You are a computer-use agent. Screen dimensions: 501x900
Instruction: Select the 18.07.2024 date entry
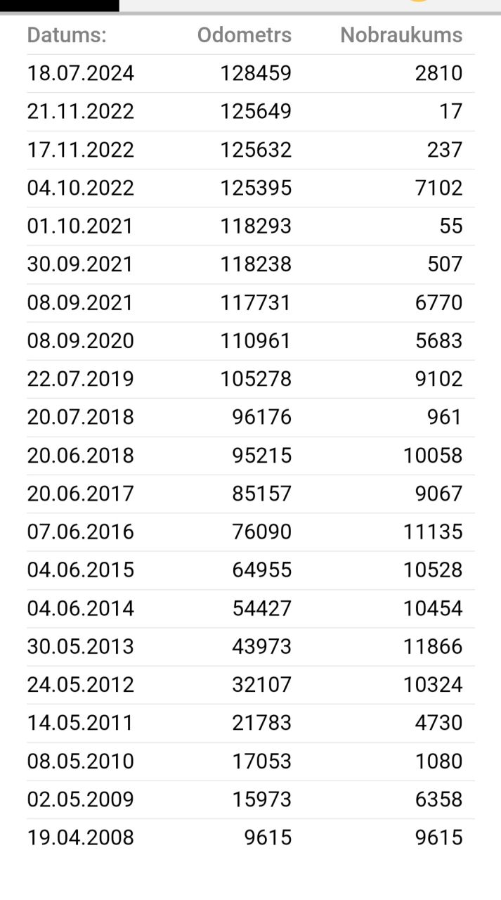80,73
